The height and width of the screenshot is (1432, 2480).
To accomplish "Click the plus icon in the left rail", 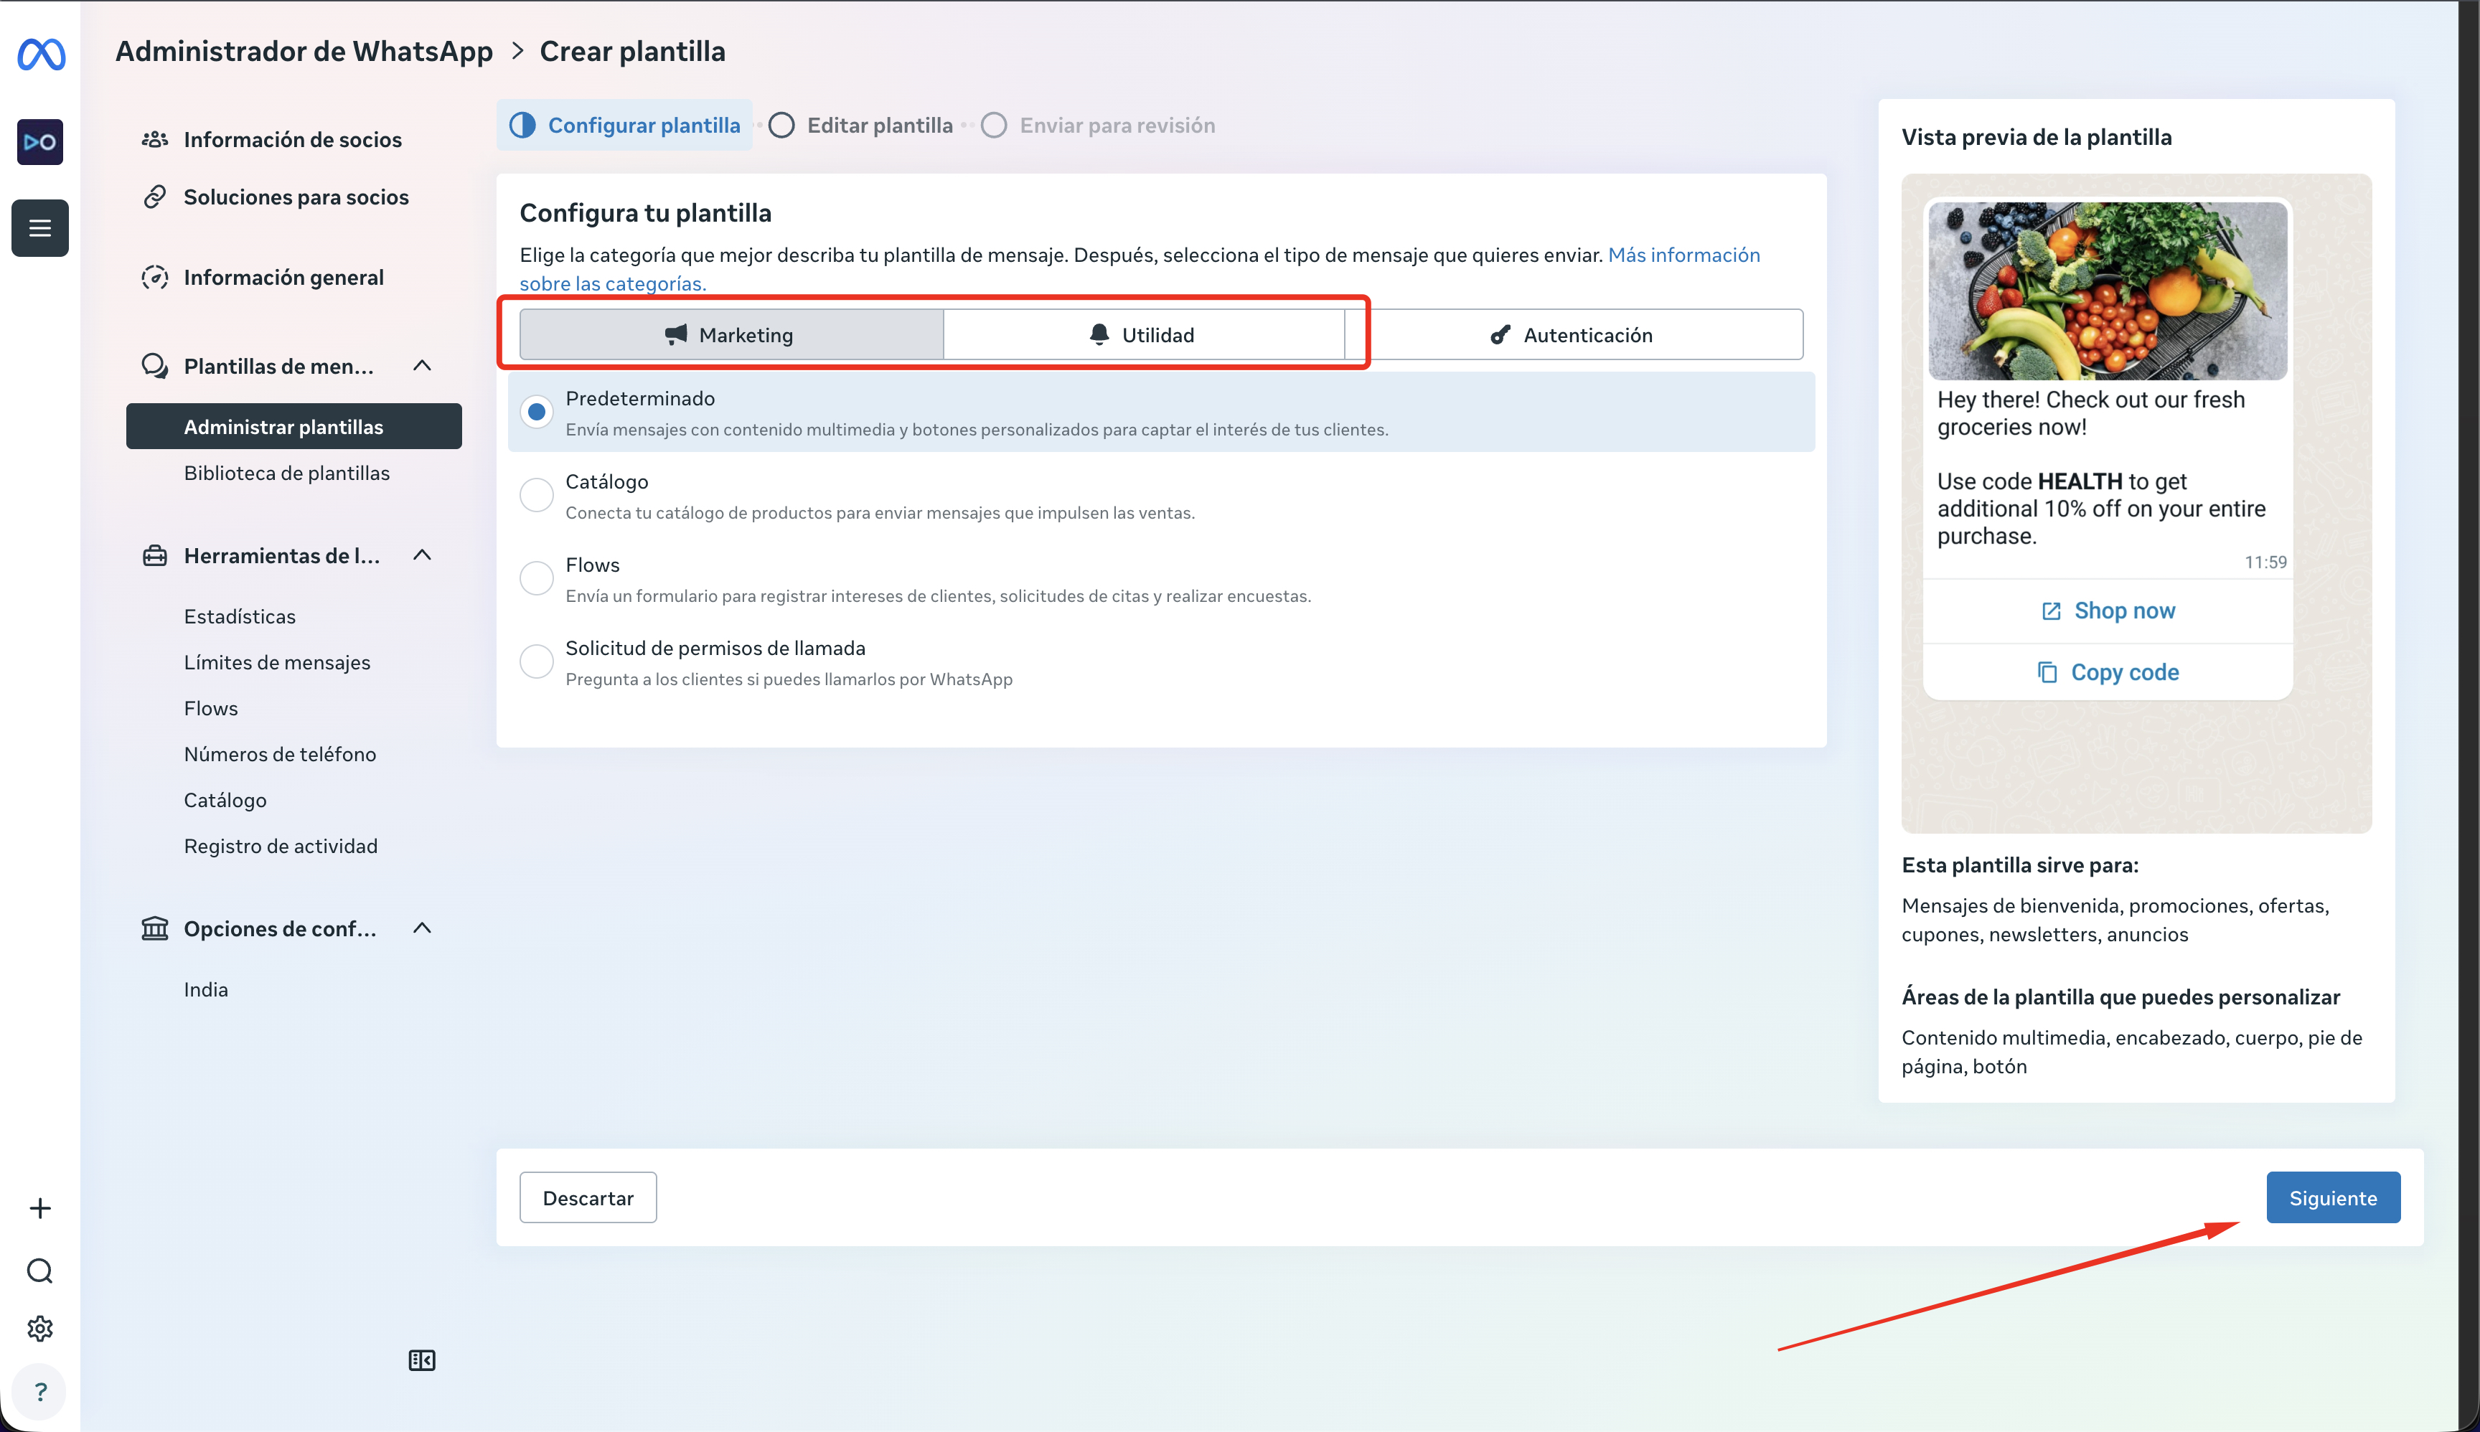I will pyautogui.click(x=40, y=1207).
